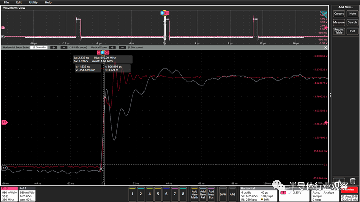
Task: Turn on channel 1
Action: coord(132,194)
